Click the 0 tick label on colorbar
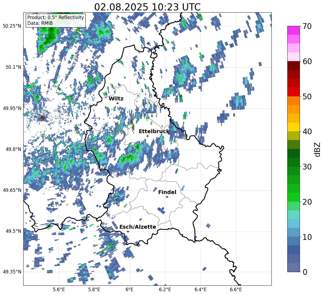 point(305,272)
